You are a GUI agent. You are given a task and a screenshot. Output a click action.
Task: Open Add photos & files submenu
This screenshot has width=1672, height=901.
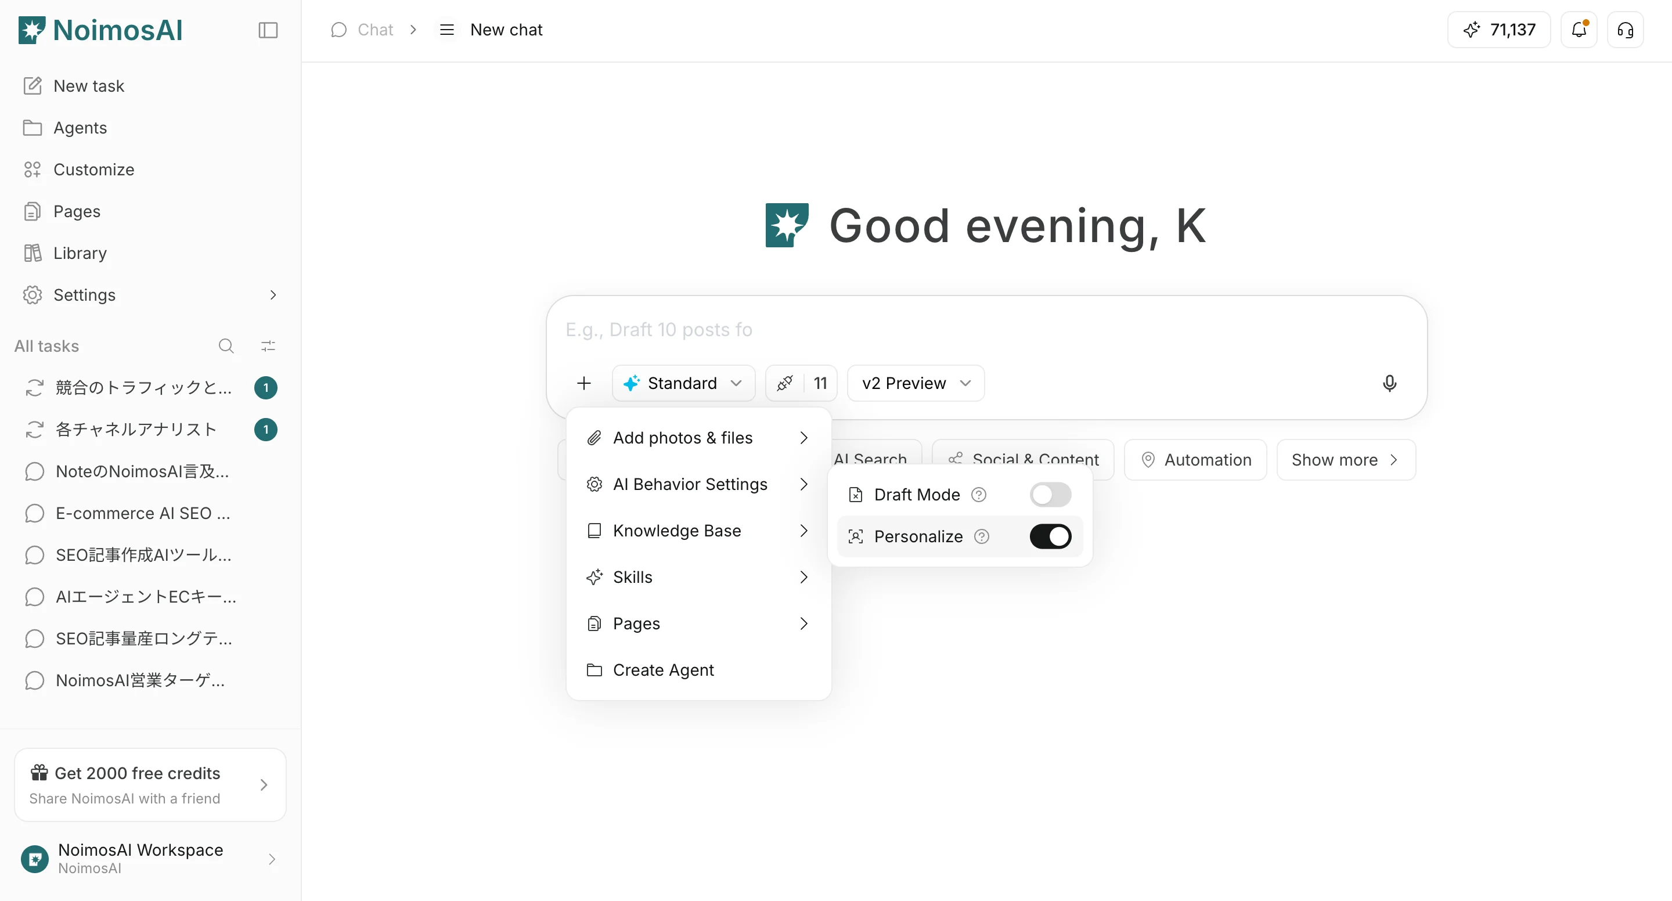698,438
